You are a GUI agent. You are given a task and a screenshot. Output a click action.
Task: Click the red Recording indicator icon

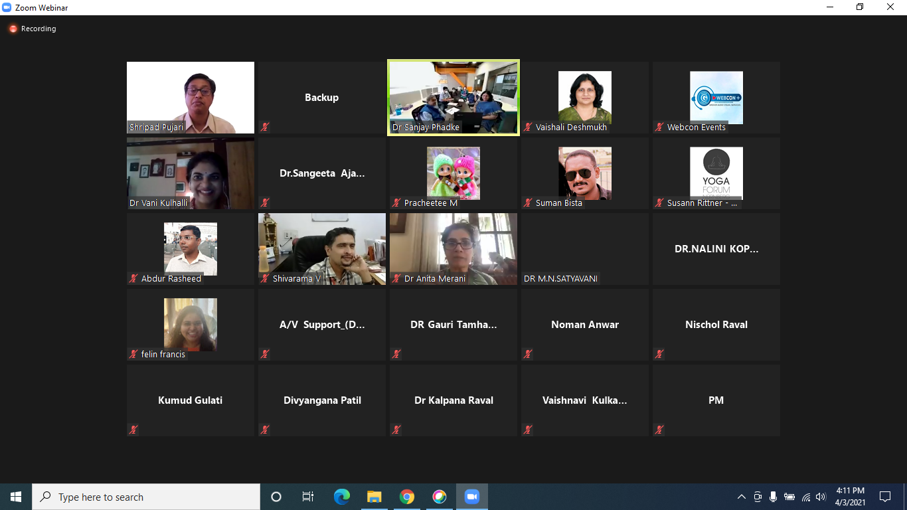click(x=13, y=29)
